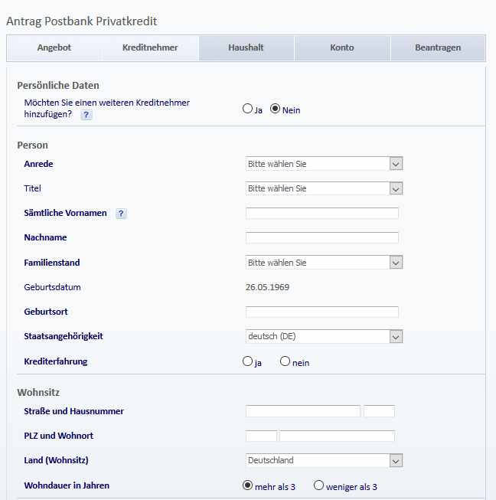The width and height of the screenshot is (496, 500).
Task: Click the Wohnort input field
Action: 338,436
